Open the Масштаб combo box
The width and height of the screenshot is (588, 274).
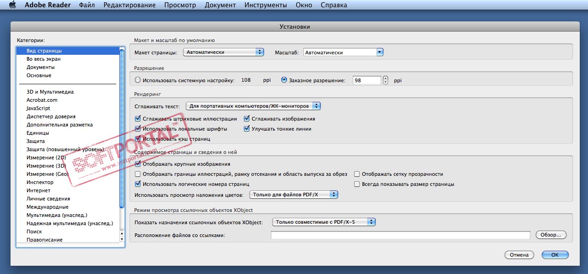[x=343, y=52]
